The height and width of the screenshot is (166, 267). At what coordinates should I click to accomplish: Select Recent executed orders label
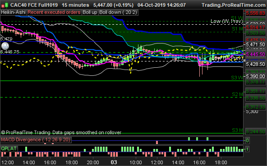[54, 13]
